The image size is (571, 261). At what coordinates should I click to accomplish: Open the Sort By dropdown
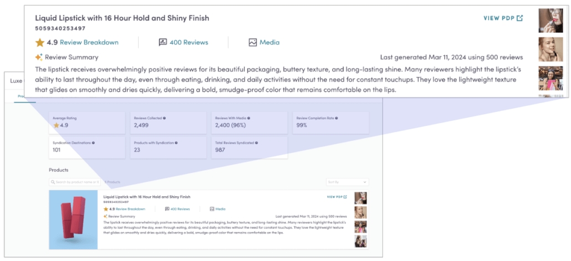(347, 182)
